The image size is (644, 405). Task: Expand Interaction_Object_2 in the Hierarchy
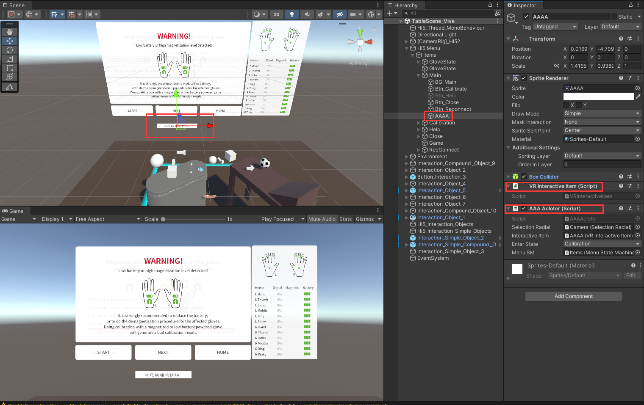[x=406, y=170]
